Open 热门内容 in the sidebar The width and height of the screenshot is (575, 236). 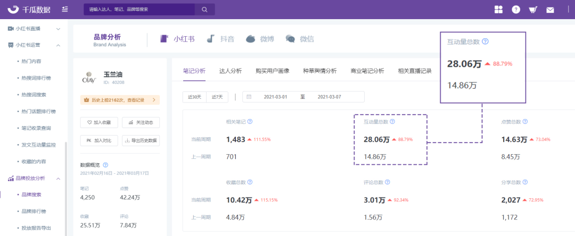[x=31, y=61]
